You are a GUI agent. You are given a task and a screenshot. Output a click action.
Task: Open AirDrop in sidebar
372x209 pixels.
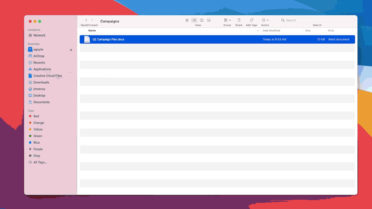click(x=39, y=56)
